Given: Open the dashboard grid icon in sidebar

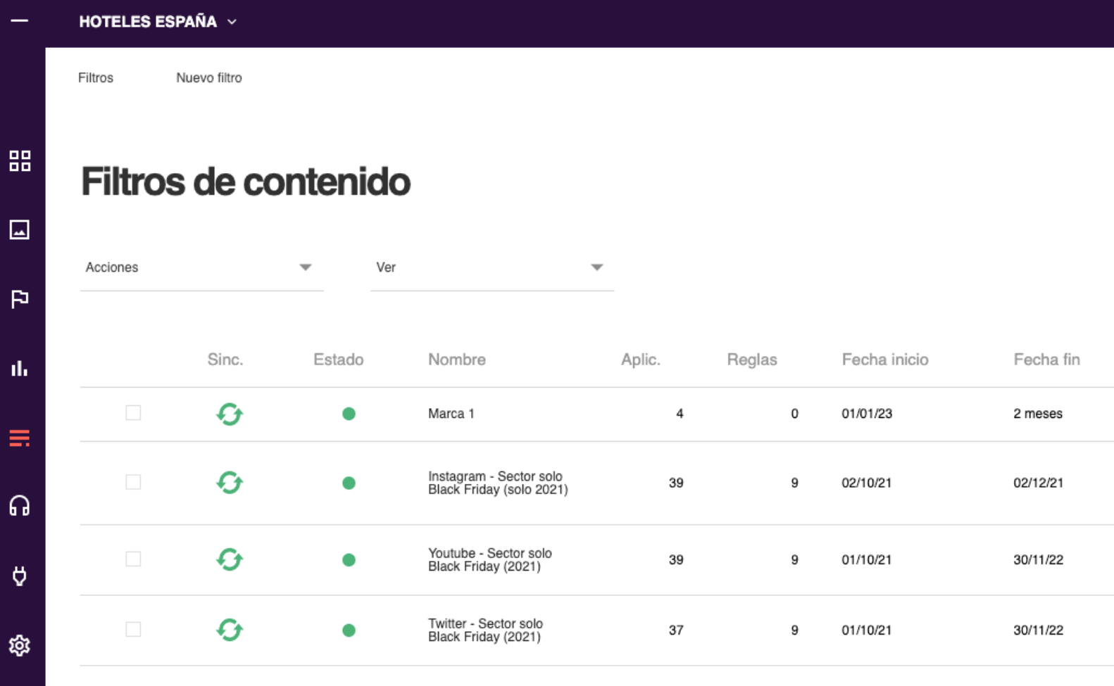Looking at the screenshot, I should (20, 161).
